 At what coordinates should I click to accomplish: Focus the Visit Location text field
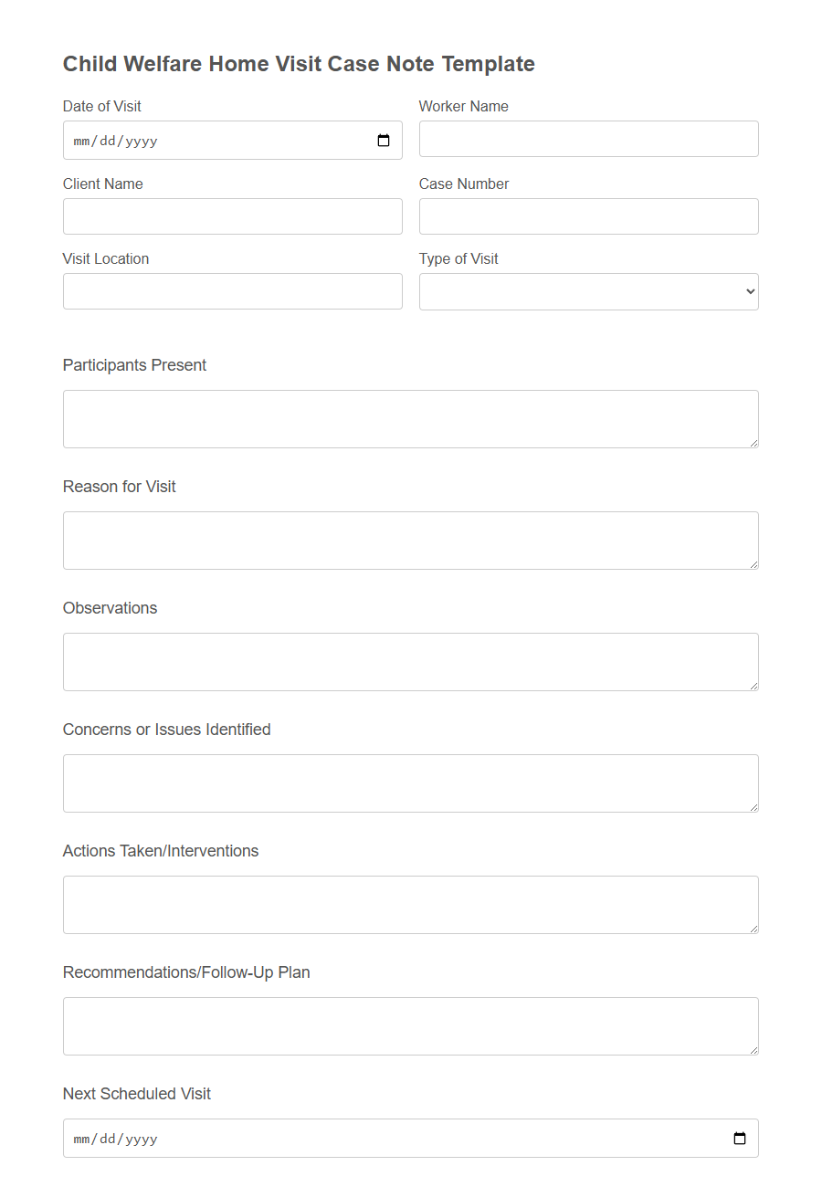232,290
